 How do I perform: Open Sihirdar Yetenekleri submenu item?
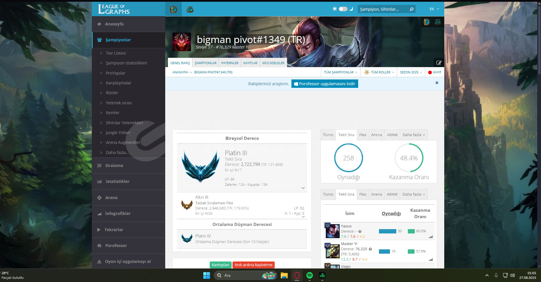[124, 123]
